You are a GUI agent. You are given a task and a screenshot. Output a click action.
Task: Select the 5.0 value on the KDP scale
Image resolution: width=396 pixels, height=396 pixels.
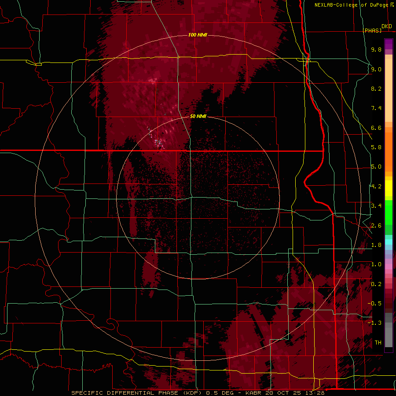click(x=376, y=167)
